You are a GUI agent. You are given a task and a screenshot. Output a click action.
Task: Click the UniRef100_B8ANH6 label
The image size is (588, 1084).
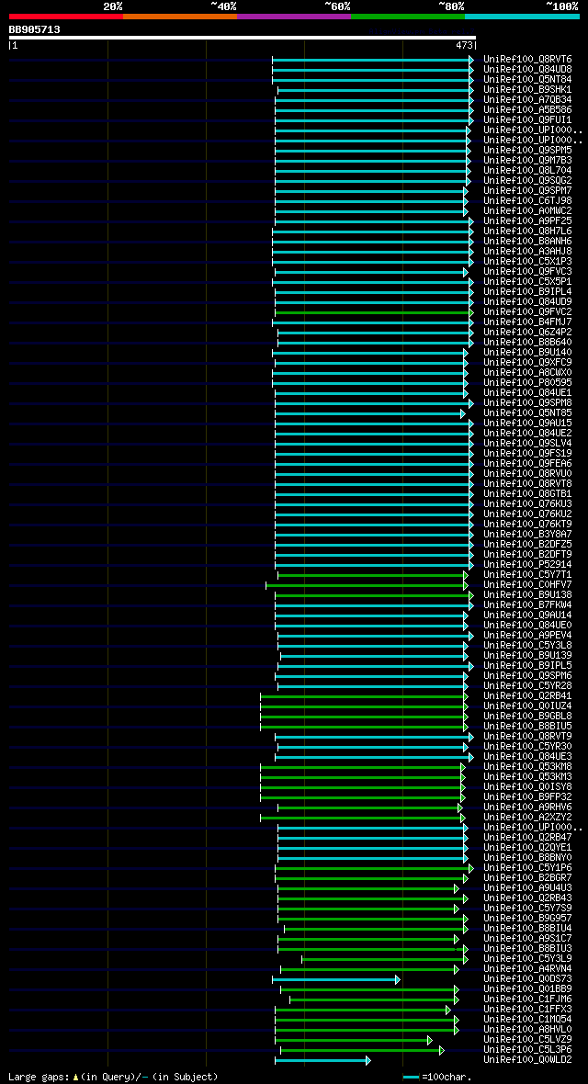tap(527, 242)
